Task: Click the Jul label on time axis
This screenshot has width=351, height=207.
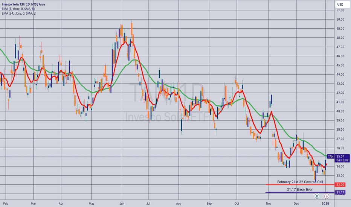Action: point(148,204)
